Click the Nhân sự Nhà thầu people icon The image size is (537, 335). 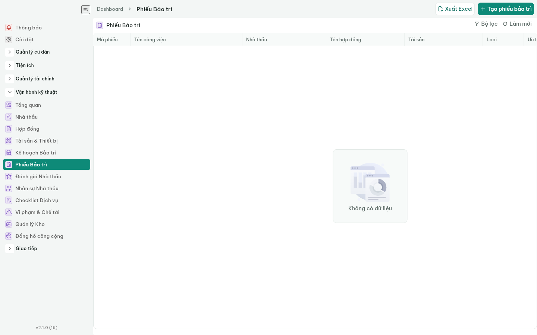pyautogui.click(x=9, y=188)
